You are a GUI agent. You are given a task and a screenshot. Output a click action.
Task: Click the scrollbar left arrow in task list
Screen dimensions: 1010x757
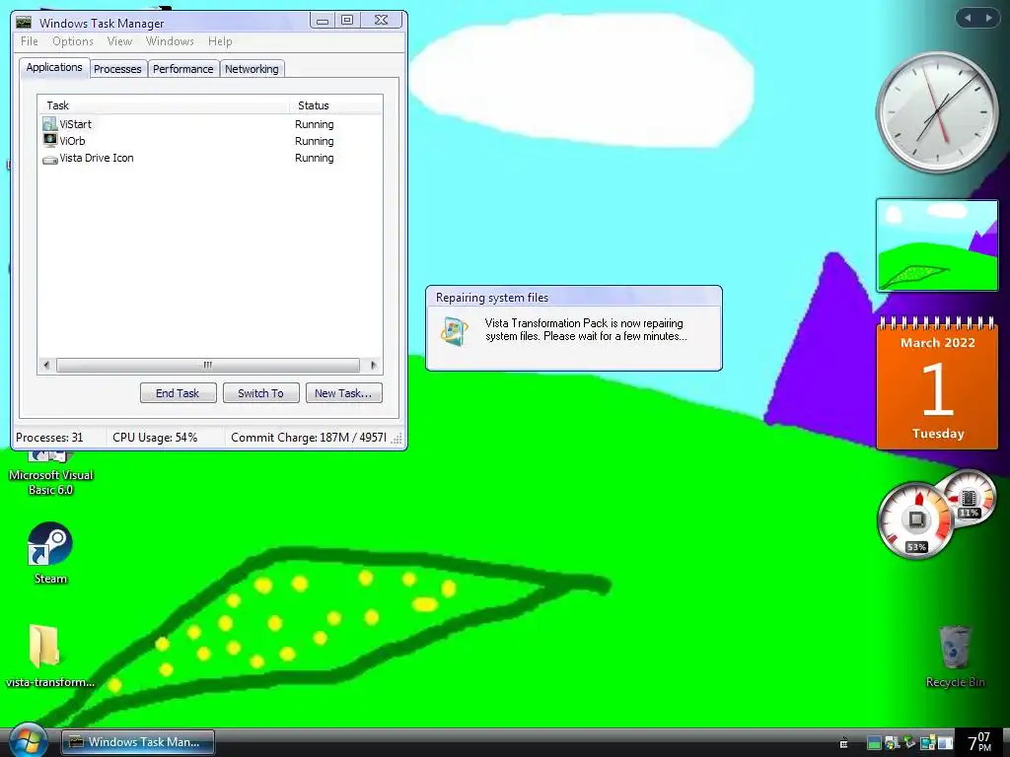click(x=45, y=365)
